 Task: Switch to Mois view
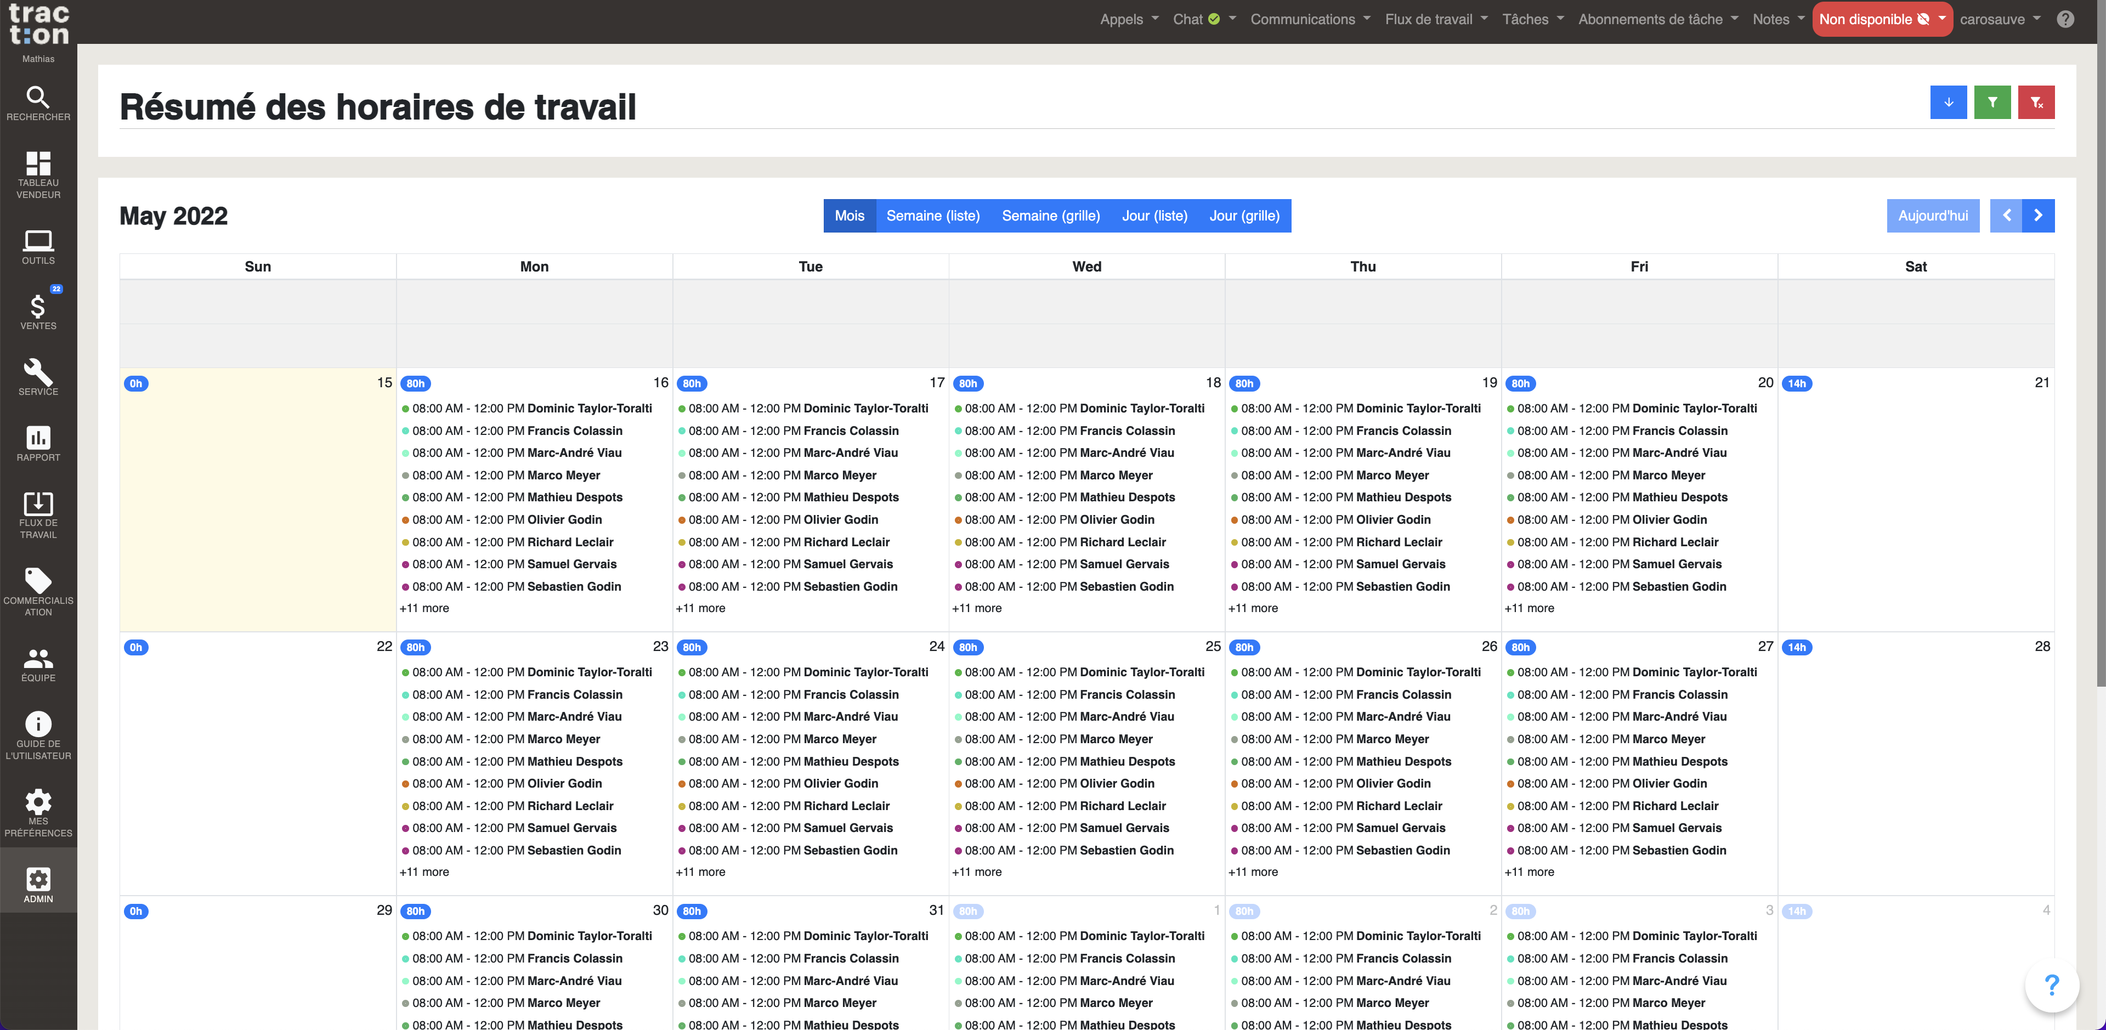click(850, 216)
